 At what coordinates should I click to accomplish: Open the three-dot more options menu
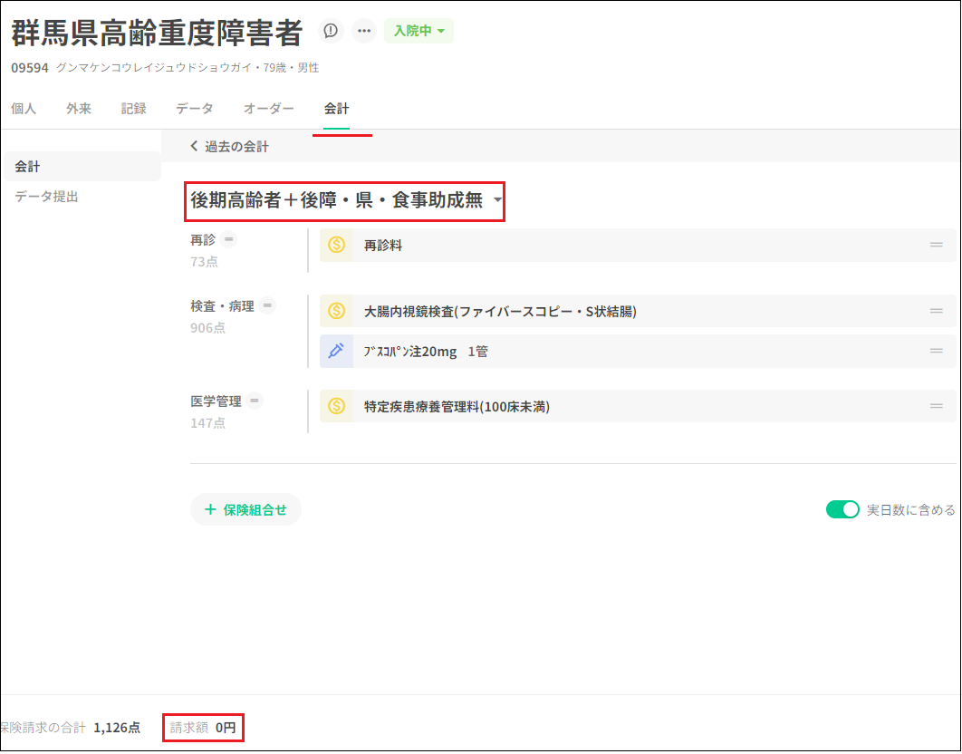(x=364, y=31)
